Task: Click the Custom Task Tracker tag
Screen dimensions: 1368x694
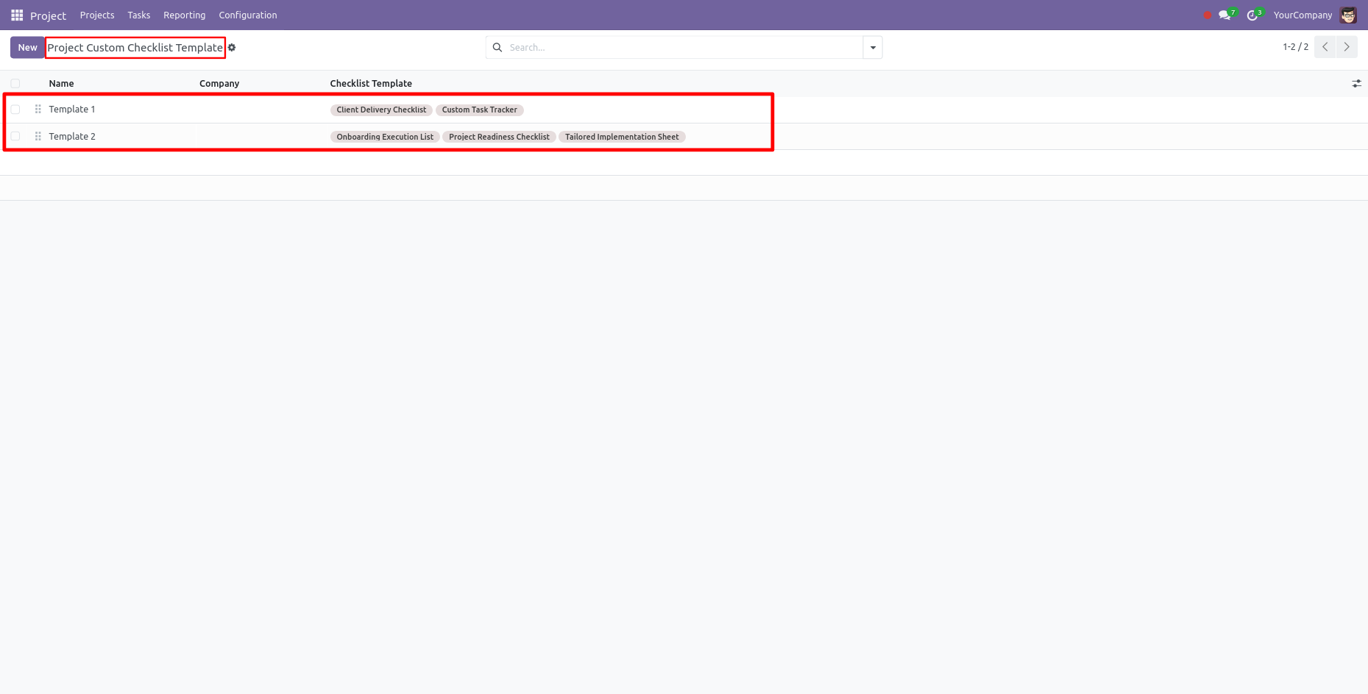Action: pyautogui.click(x=480, y=110)
